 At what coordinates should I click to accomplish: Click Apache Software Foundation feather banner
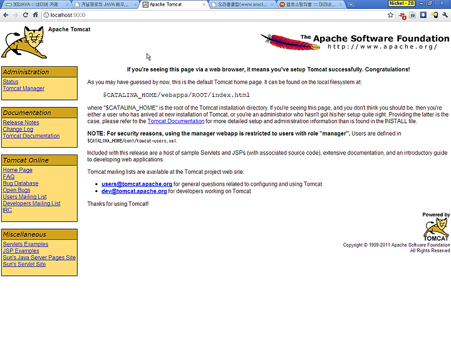point(355,42)
